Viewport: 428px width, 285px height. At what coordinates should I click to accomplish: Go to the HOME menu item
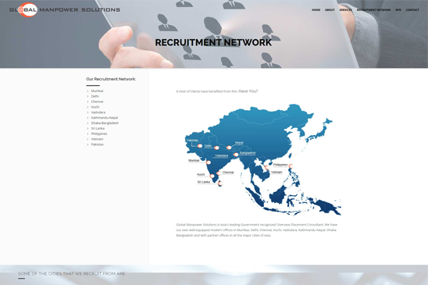point(316,10)
